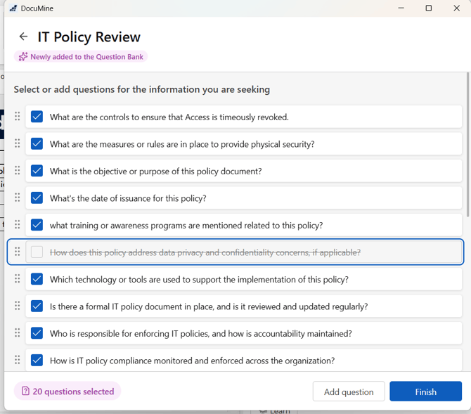Screen dimensions: 471x414
Task: Click drag handle for physical security question
Action: coord(18,143)
